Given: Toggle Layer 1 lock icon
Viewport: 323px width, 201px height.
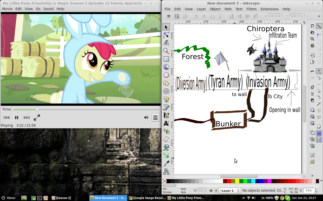Looking at the screenshot, I should tap(216, 191).
